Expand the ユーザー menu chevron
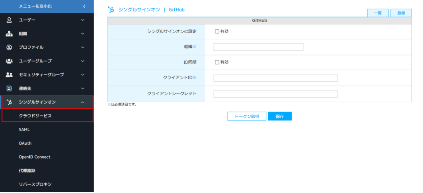The image size is (423, 193). (x=83, y=20)
